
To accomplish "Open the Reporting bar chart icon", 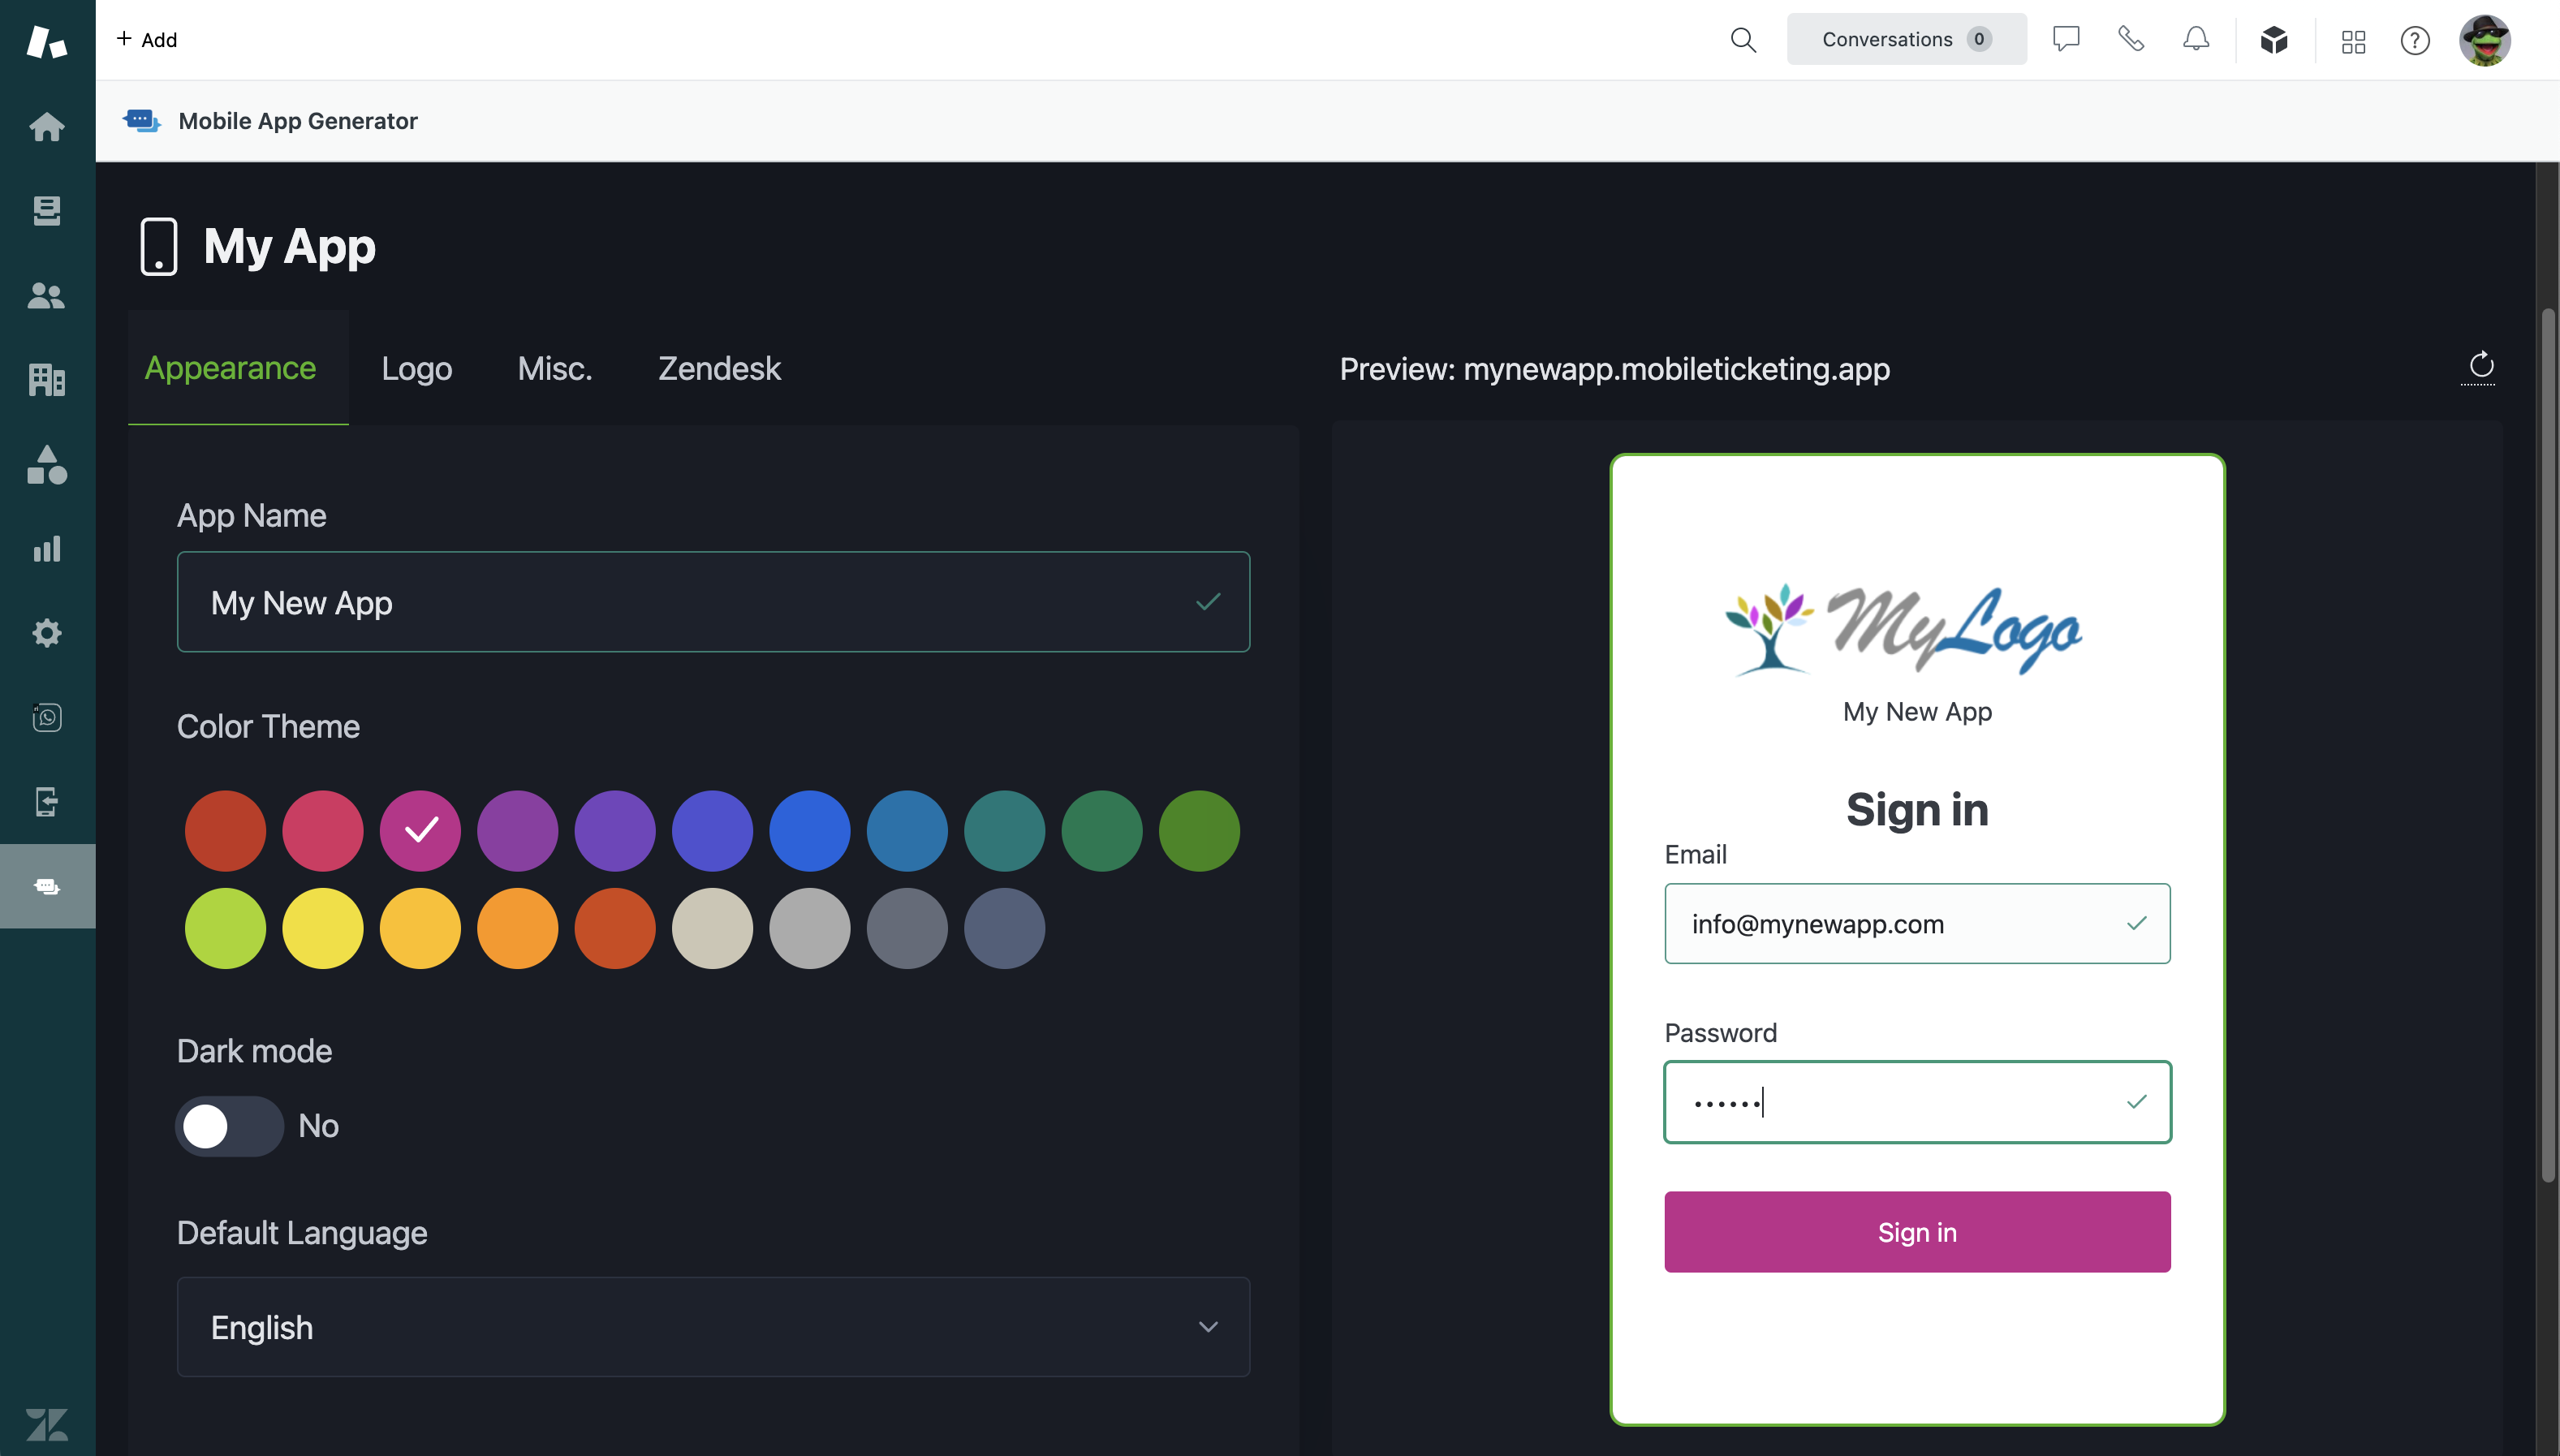I will [x=47, y=549].
